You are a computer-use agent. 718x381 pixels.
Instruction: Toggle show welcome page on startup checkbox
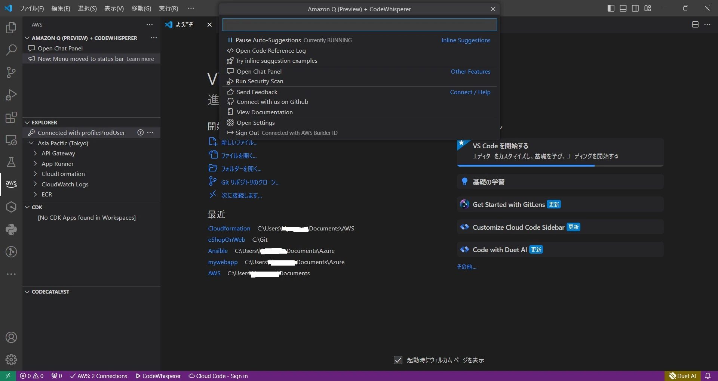[x=398, y=360]
